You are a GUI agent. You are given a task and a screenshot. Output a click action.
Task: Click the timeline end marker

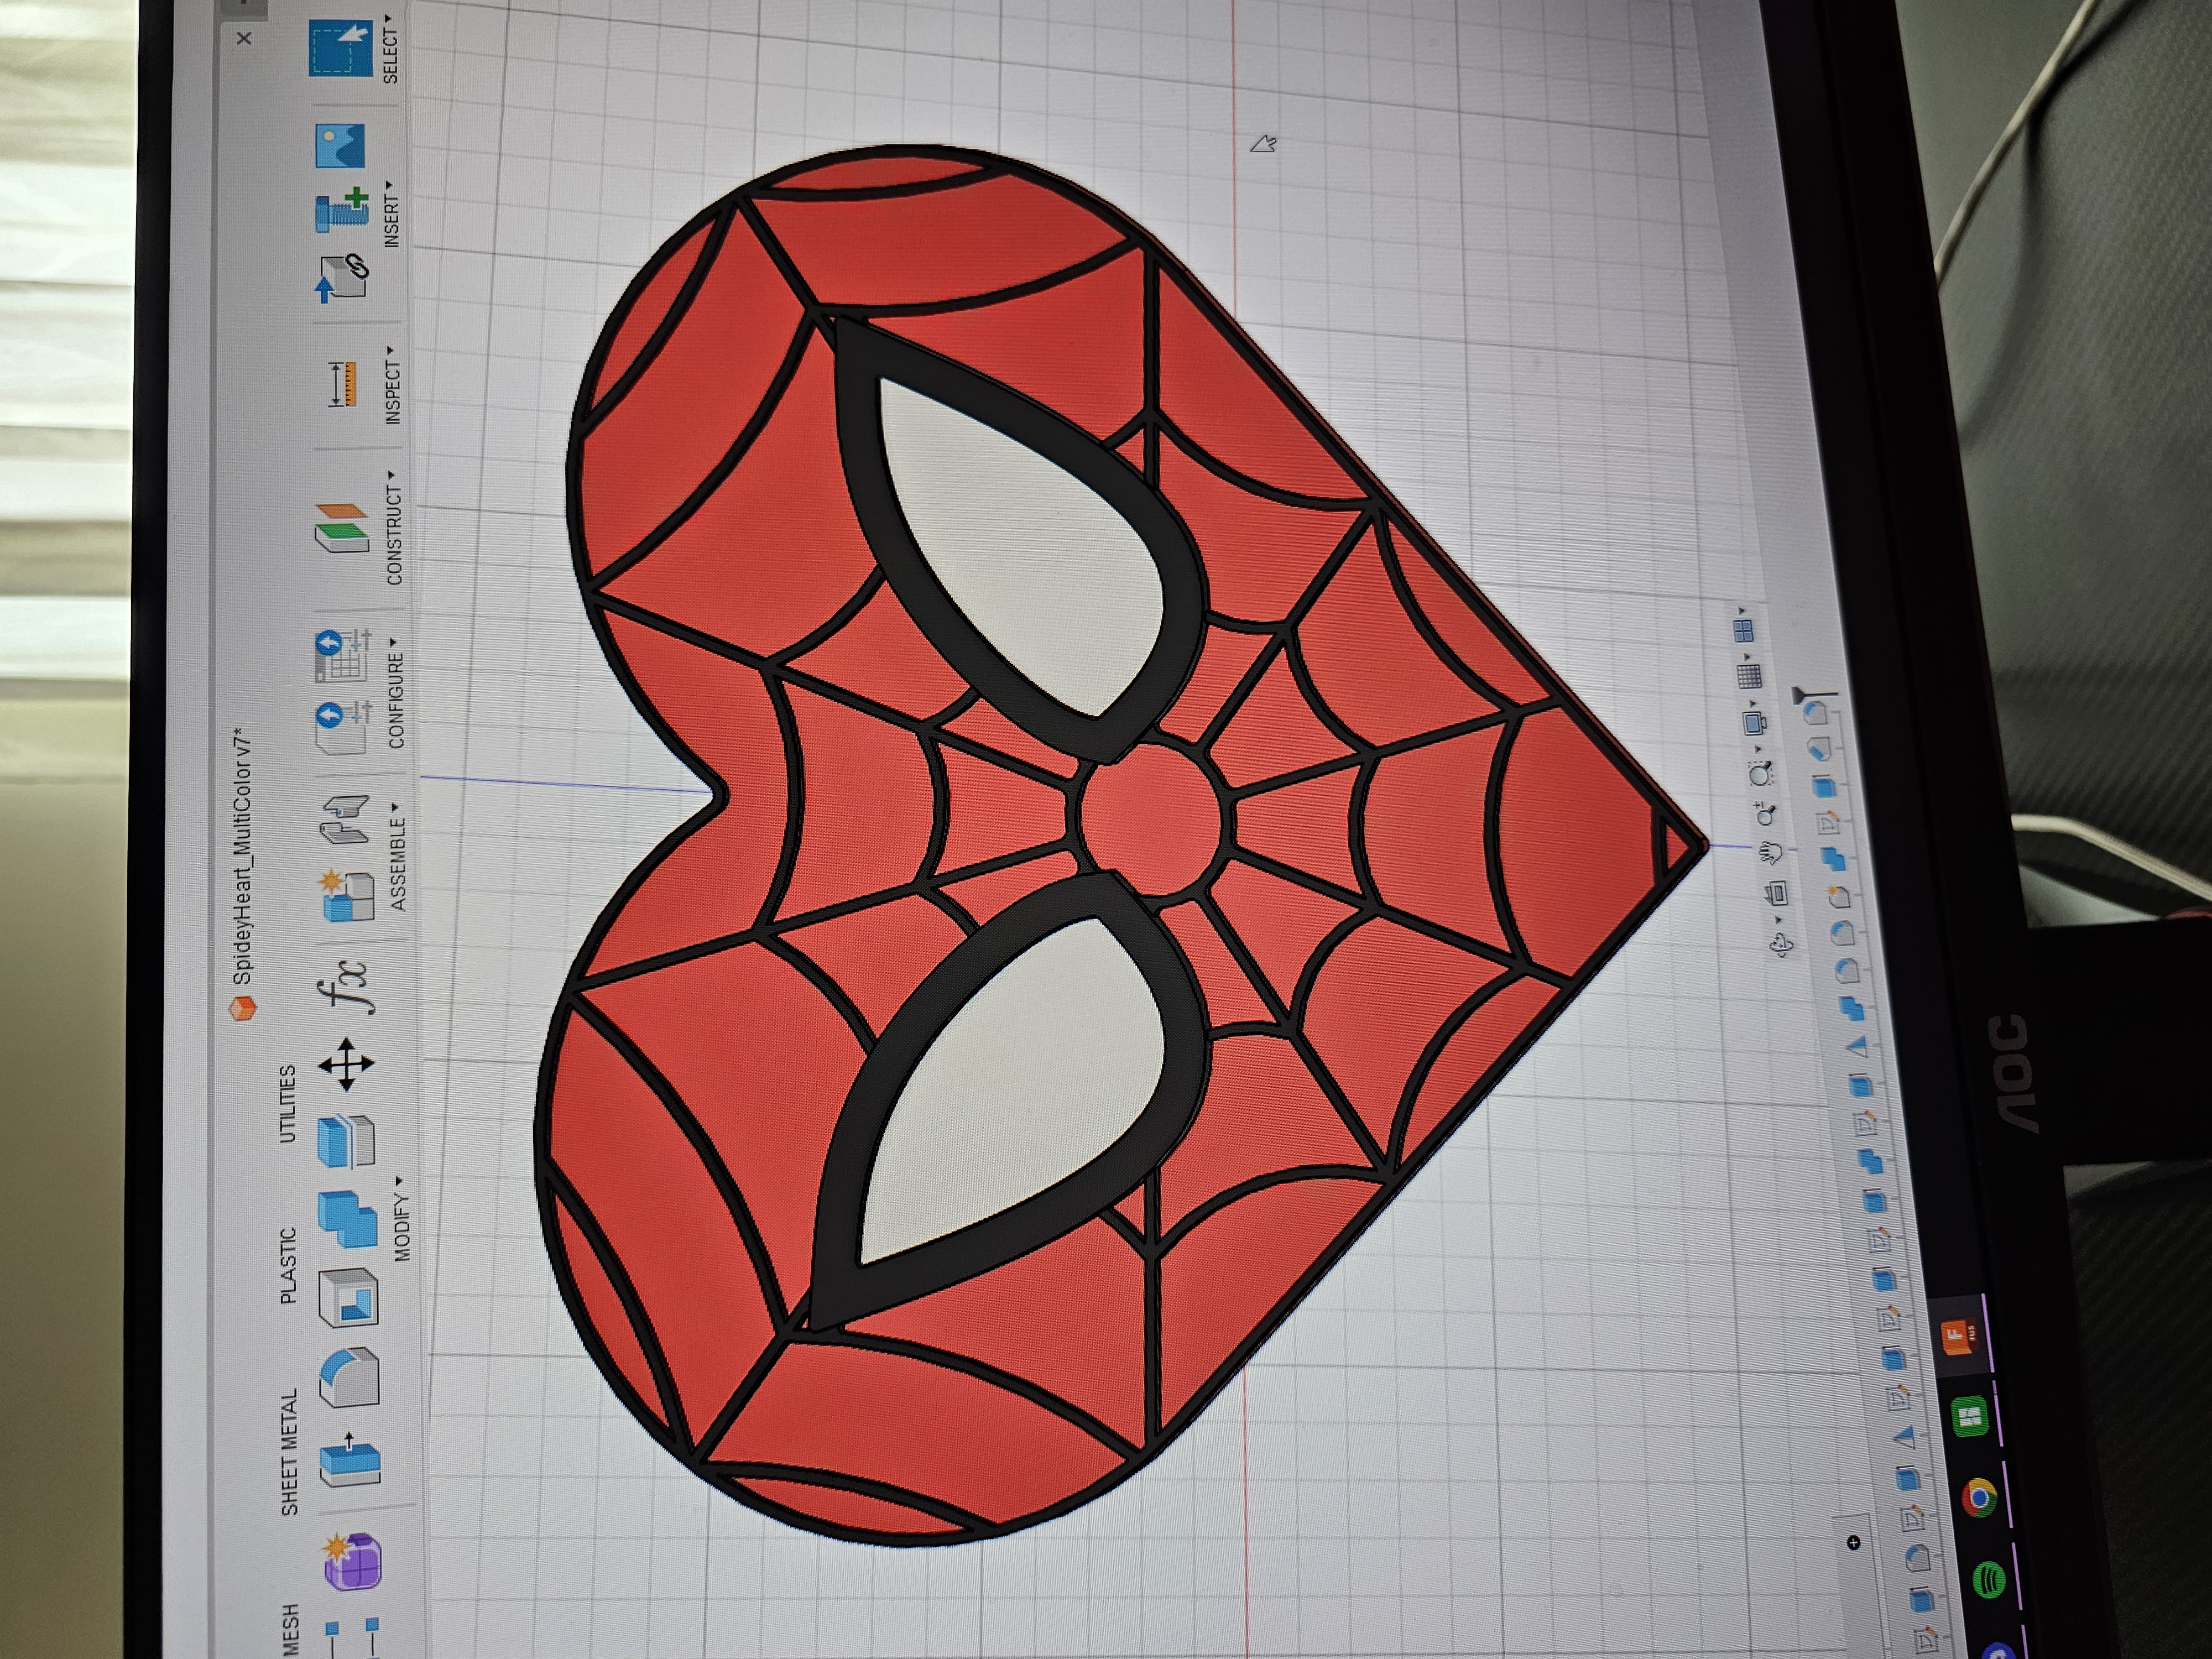pos(1814,694)
